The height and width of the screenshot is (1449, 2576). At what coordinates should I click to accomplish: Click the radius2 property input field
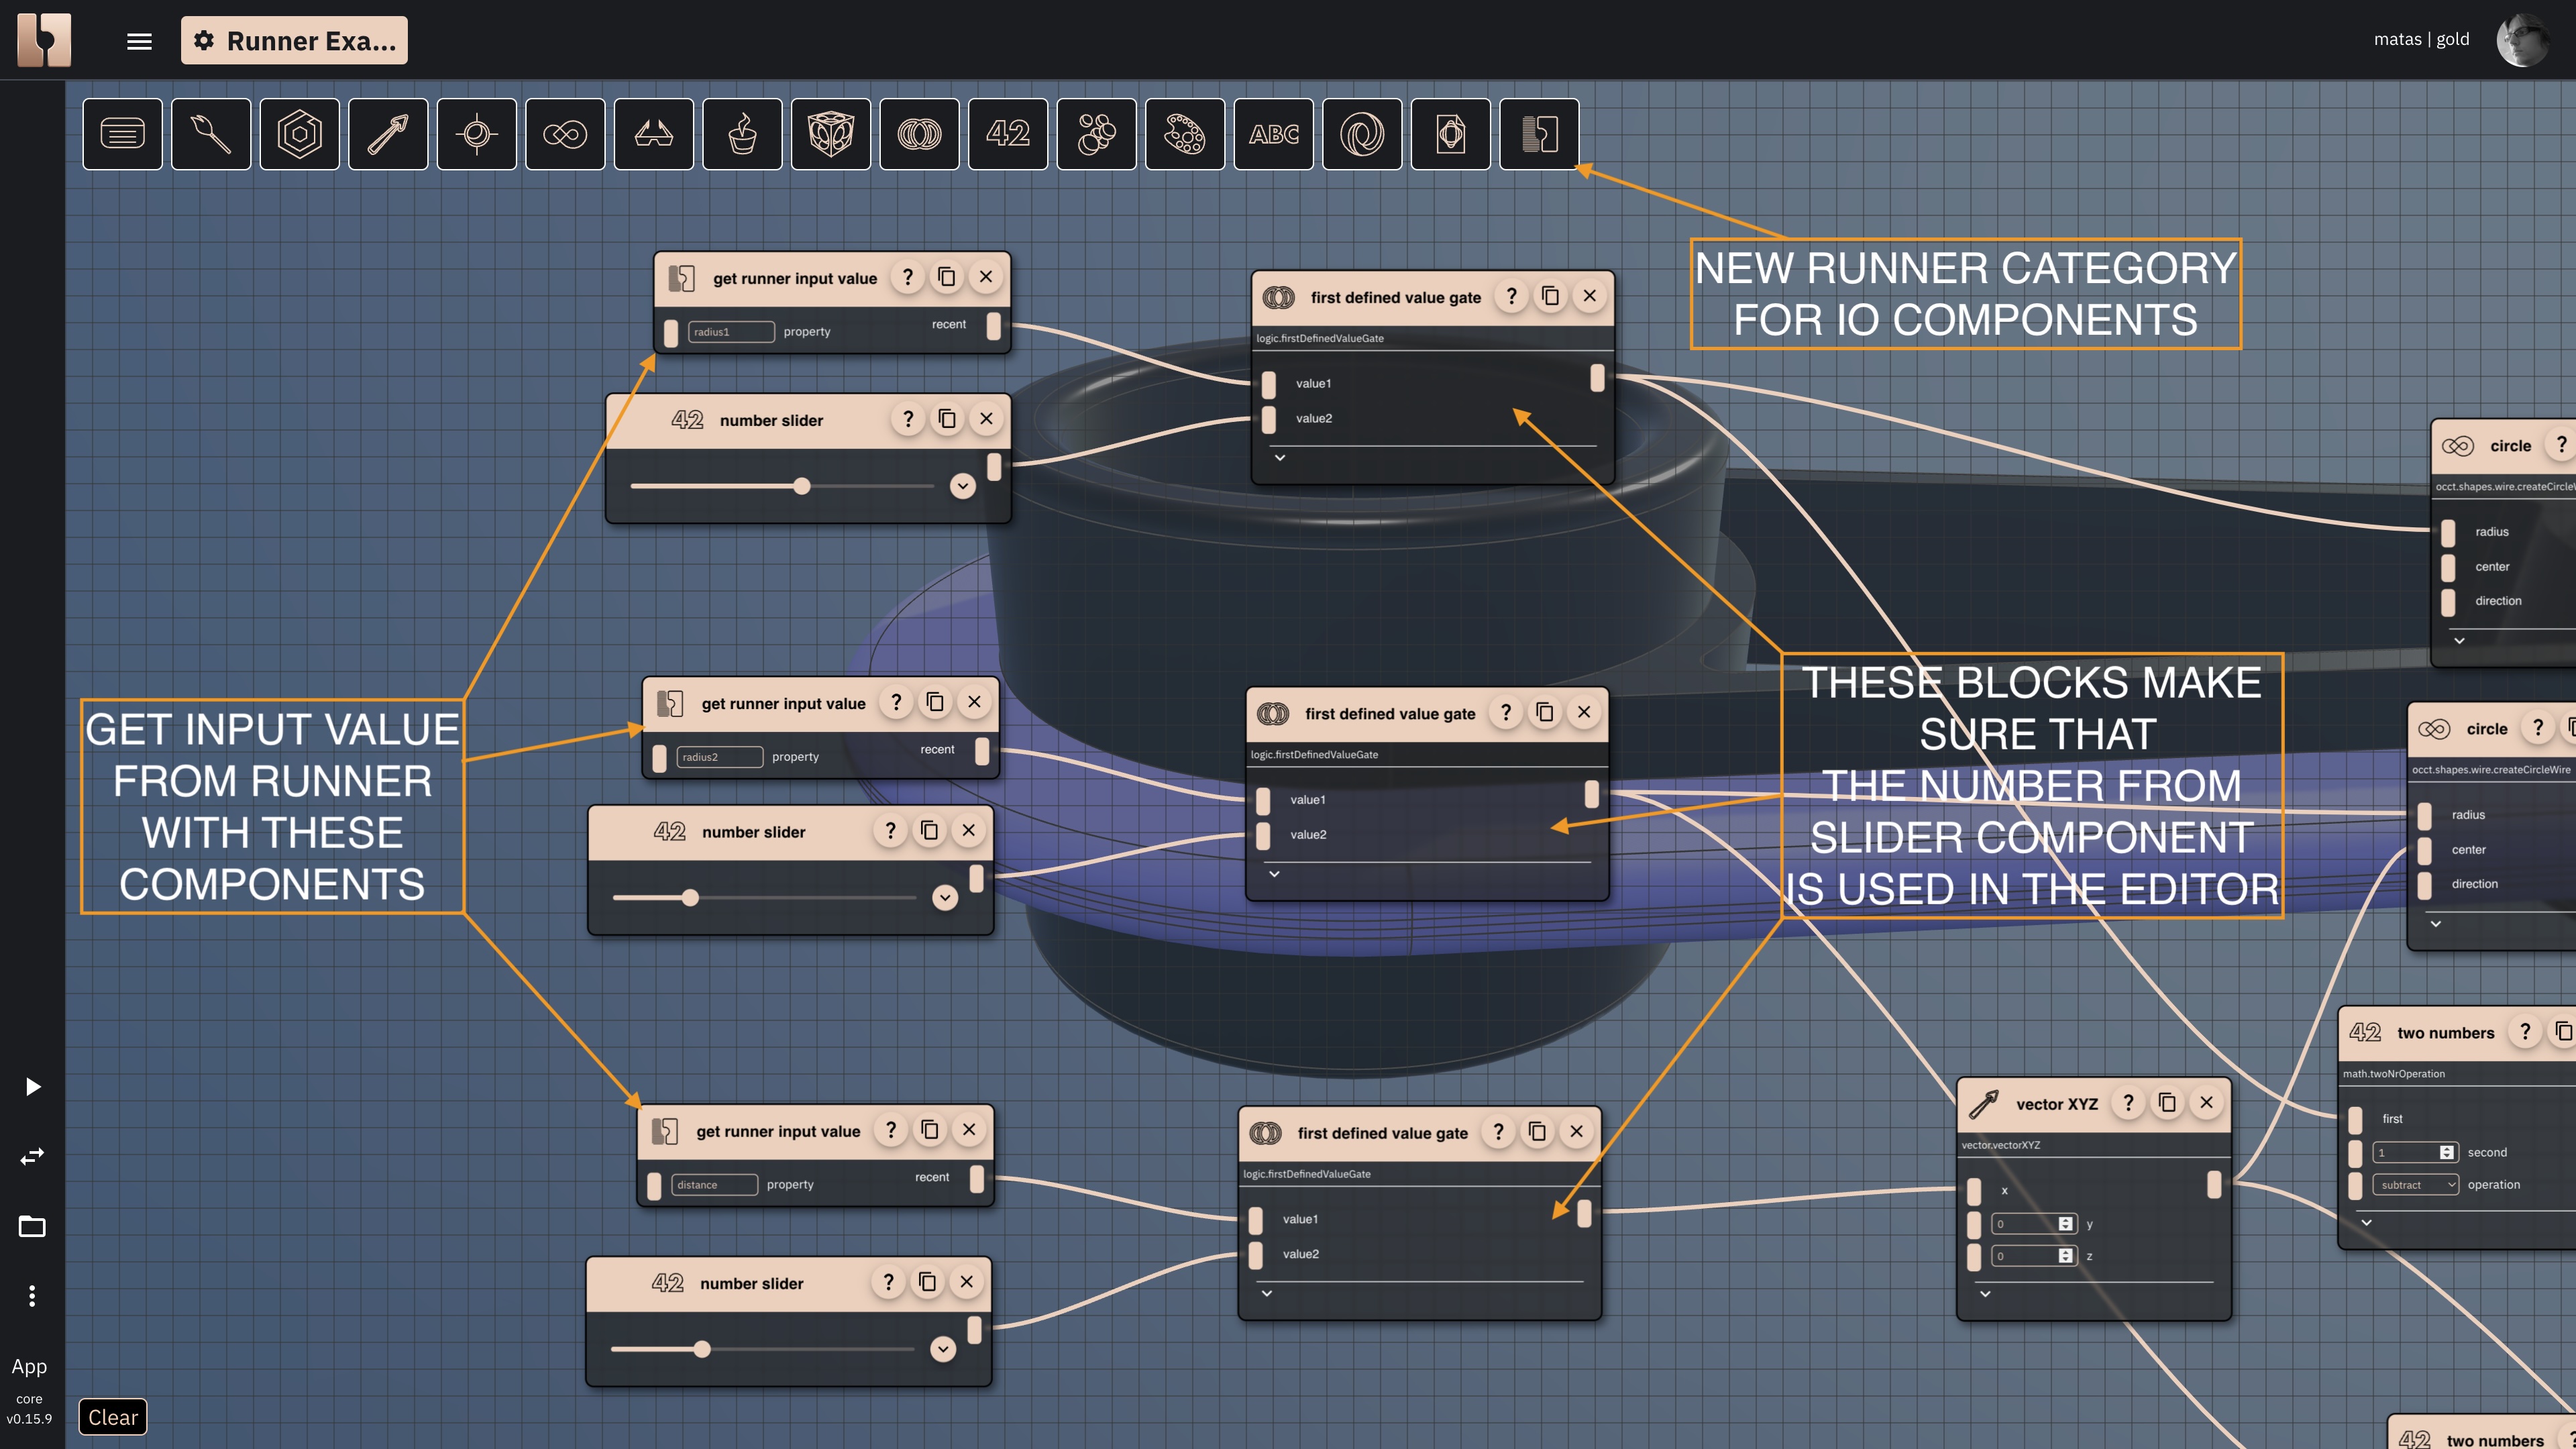click(x=719, y=757)
